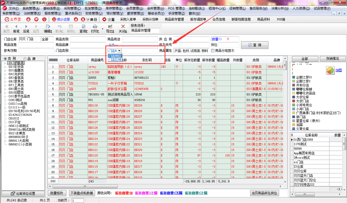Expand the (96691)大类别 tree node
Image resolution: width=347 pixels, height=203 pixels.
coord(5,141)
